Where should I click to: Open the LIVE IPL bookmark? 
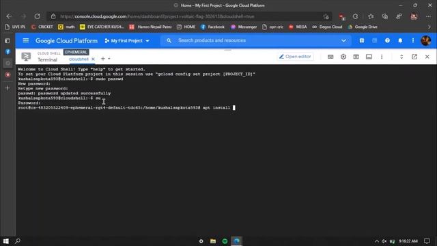click(15, 27)
